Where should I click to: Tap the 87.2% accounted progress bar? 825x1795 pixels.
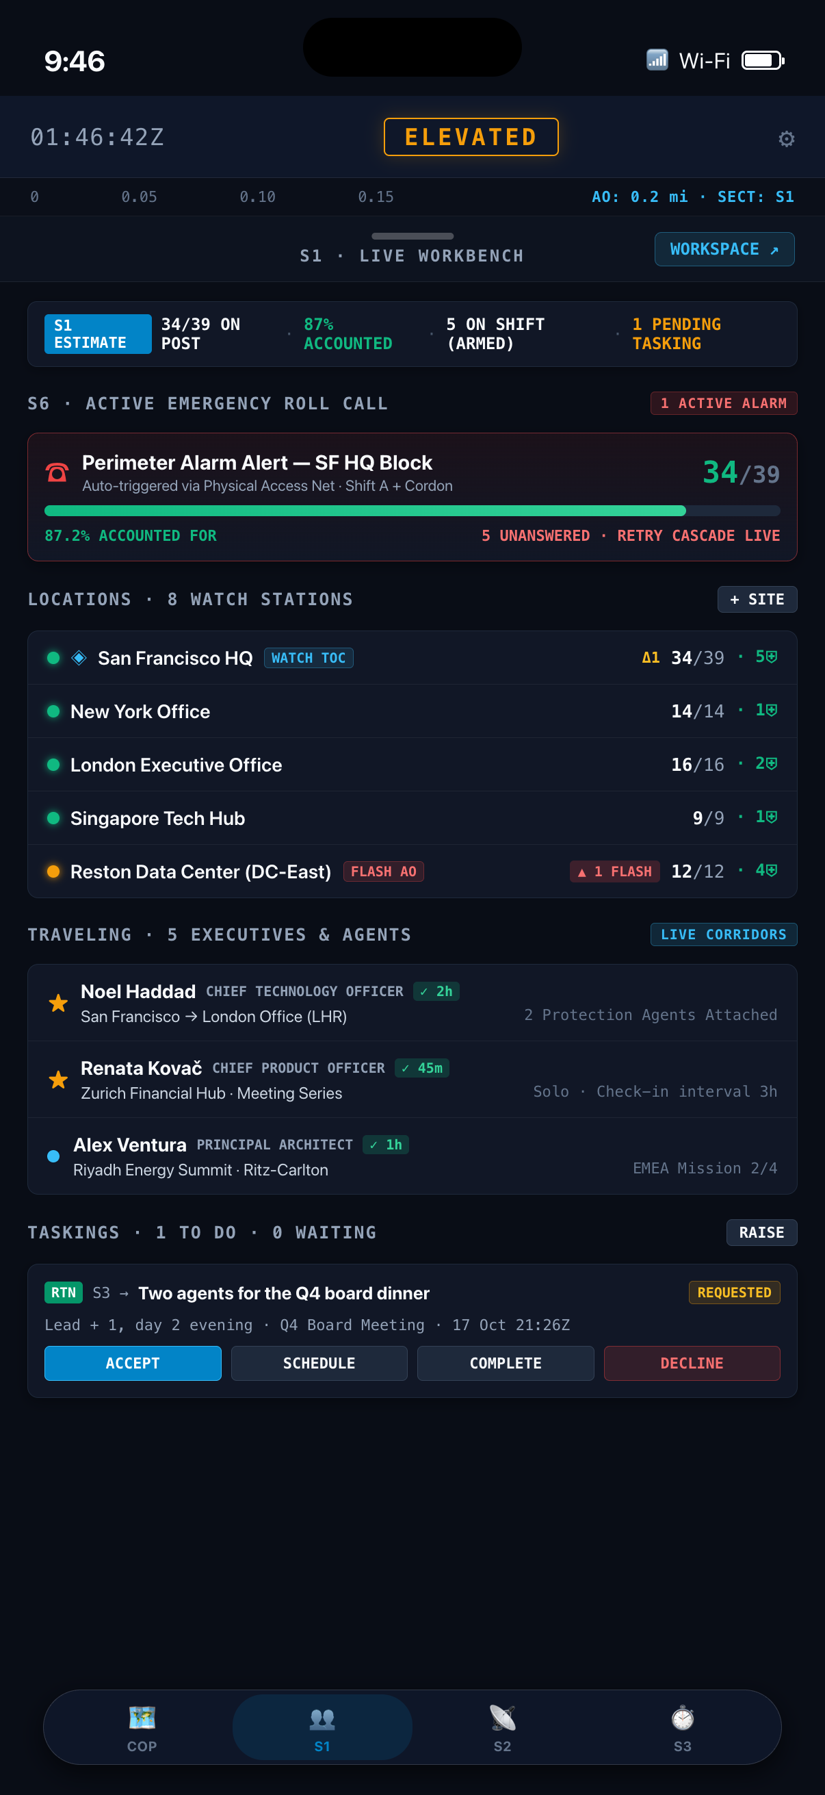click(x=412, y=511)
